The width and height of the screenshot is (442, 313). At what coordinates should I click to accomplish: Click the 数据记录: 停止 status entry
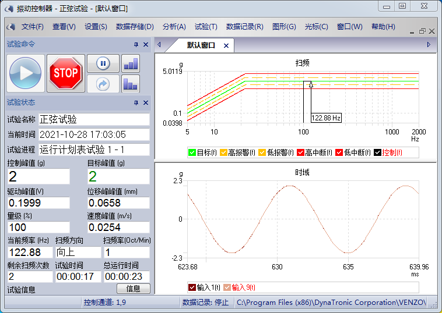point(205,303)
